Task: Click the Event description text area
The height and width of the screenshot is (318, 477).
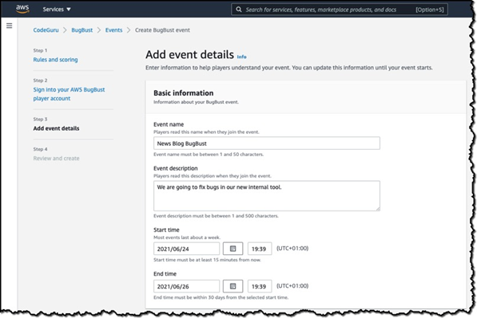Action: tap(267, 196)
